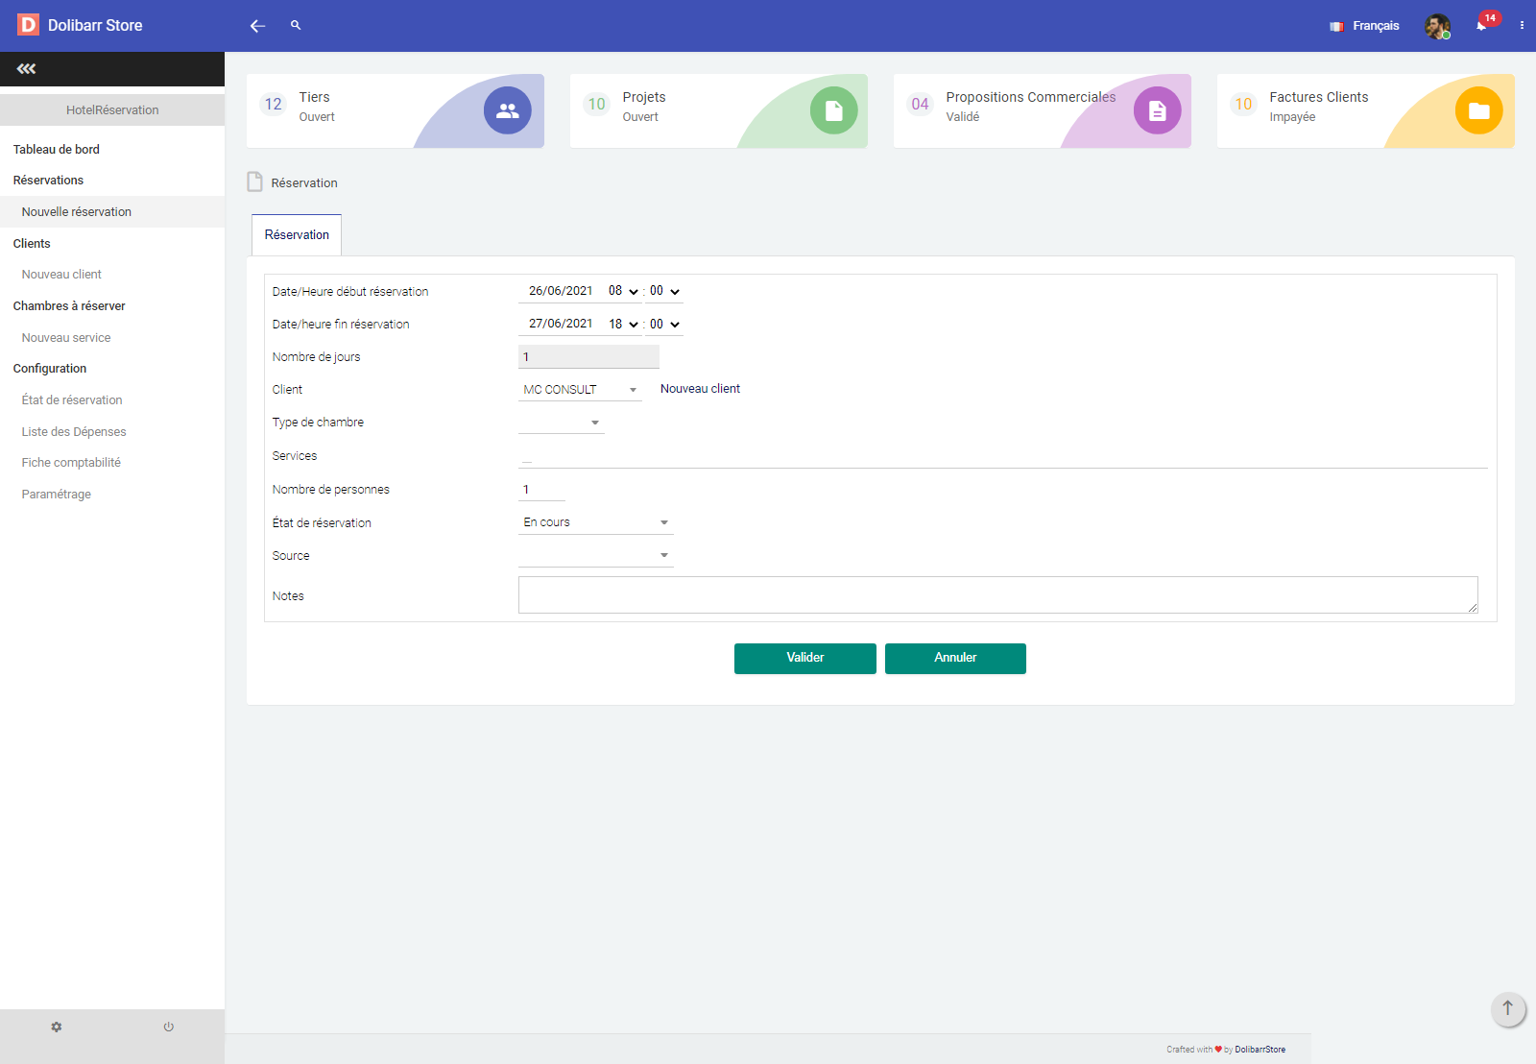Click Nouveau client link beside Client field
This screenshot has width=1536, height=1064.
700,389
